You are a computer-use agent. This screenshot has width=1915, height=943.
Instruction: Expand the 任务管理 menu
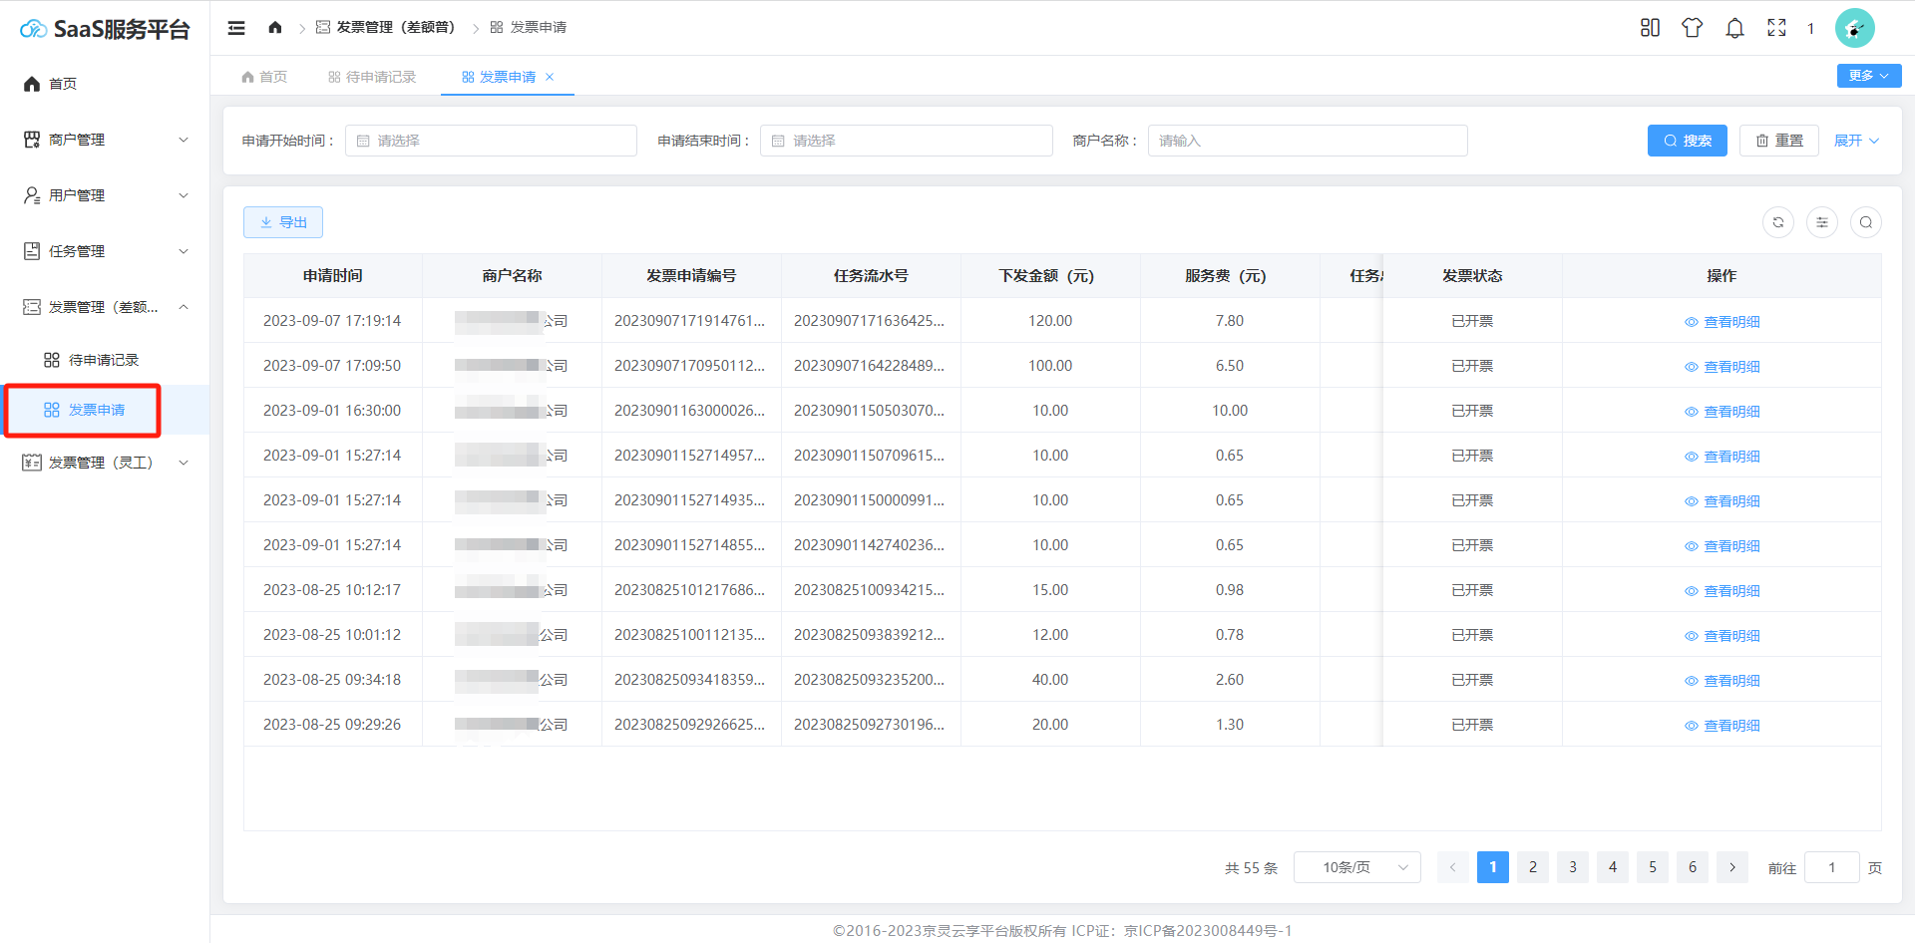click(105, 251)
